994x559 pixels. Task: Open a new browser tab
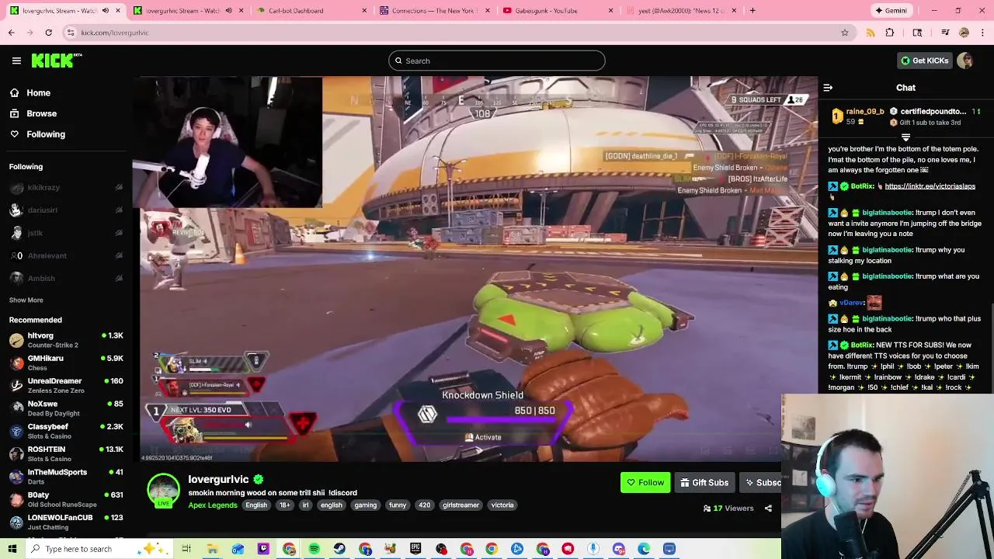(752, 11)
